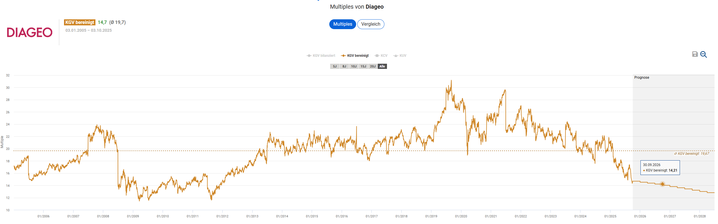The width and height of the screenshot is (718, 224).
Task: Switch to the Vergleich tab
Action: point(371,24)
